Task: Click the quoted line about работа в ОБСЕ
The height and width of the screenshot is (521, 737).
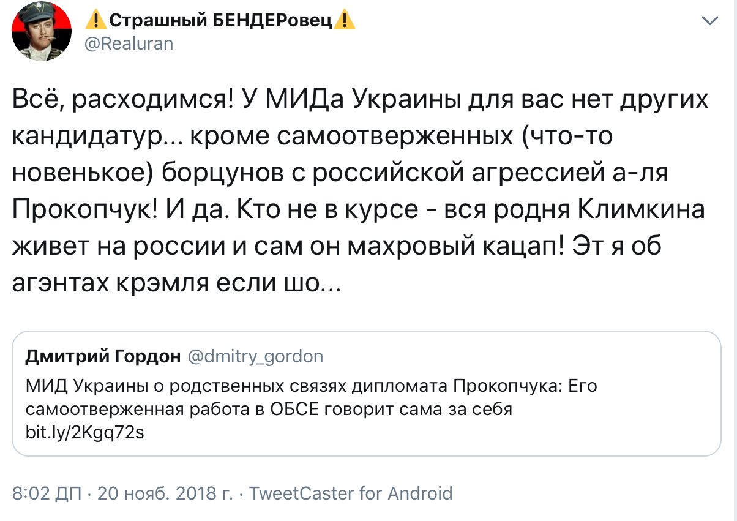Action: click(269, 410)
